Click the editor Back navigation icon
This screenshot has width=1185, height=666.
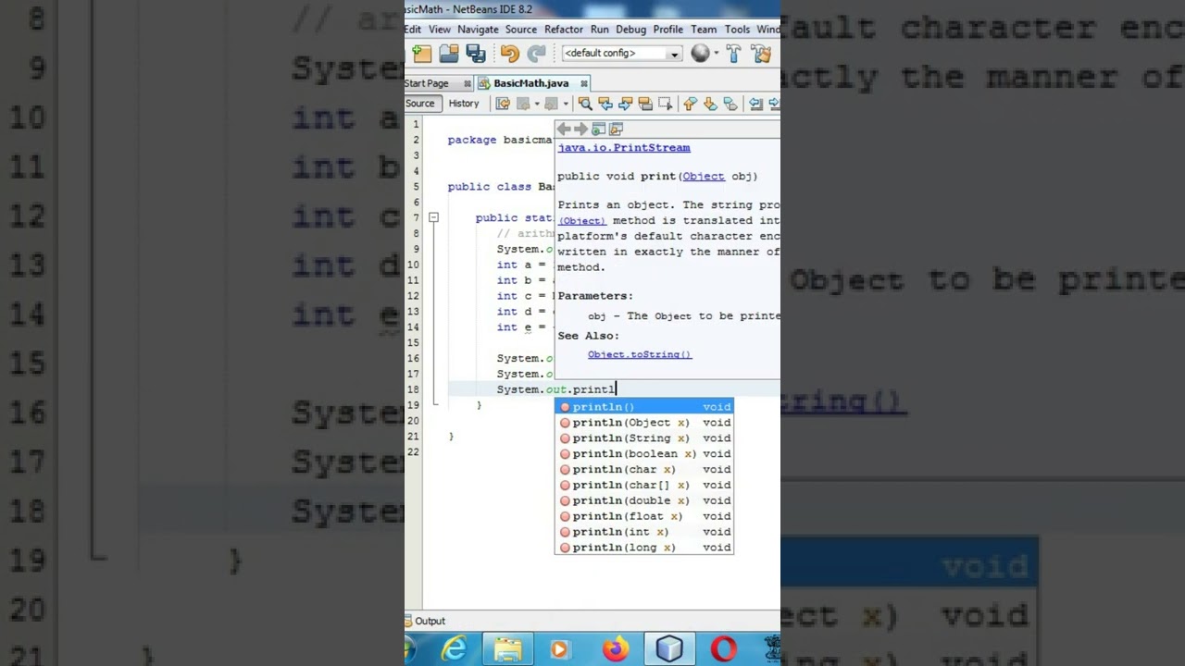pos(524,104)
